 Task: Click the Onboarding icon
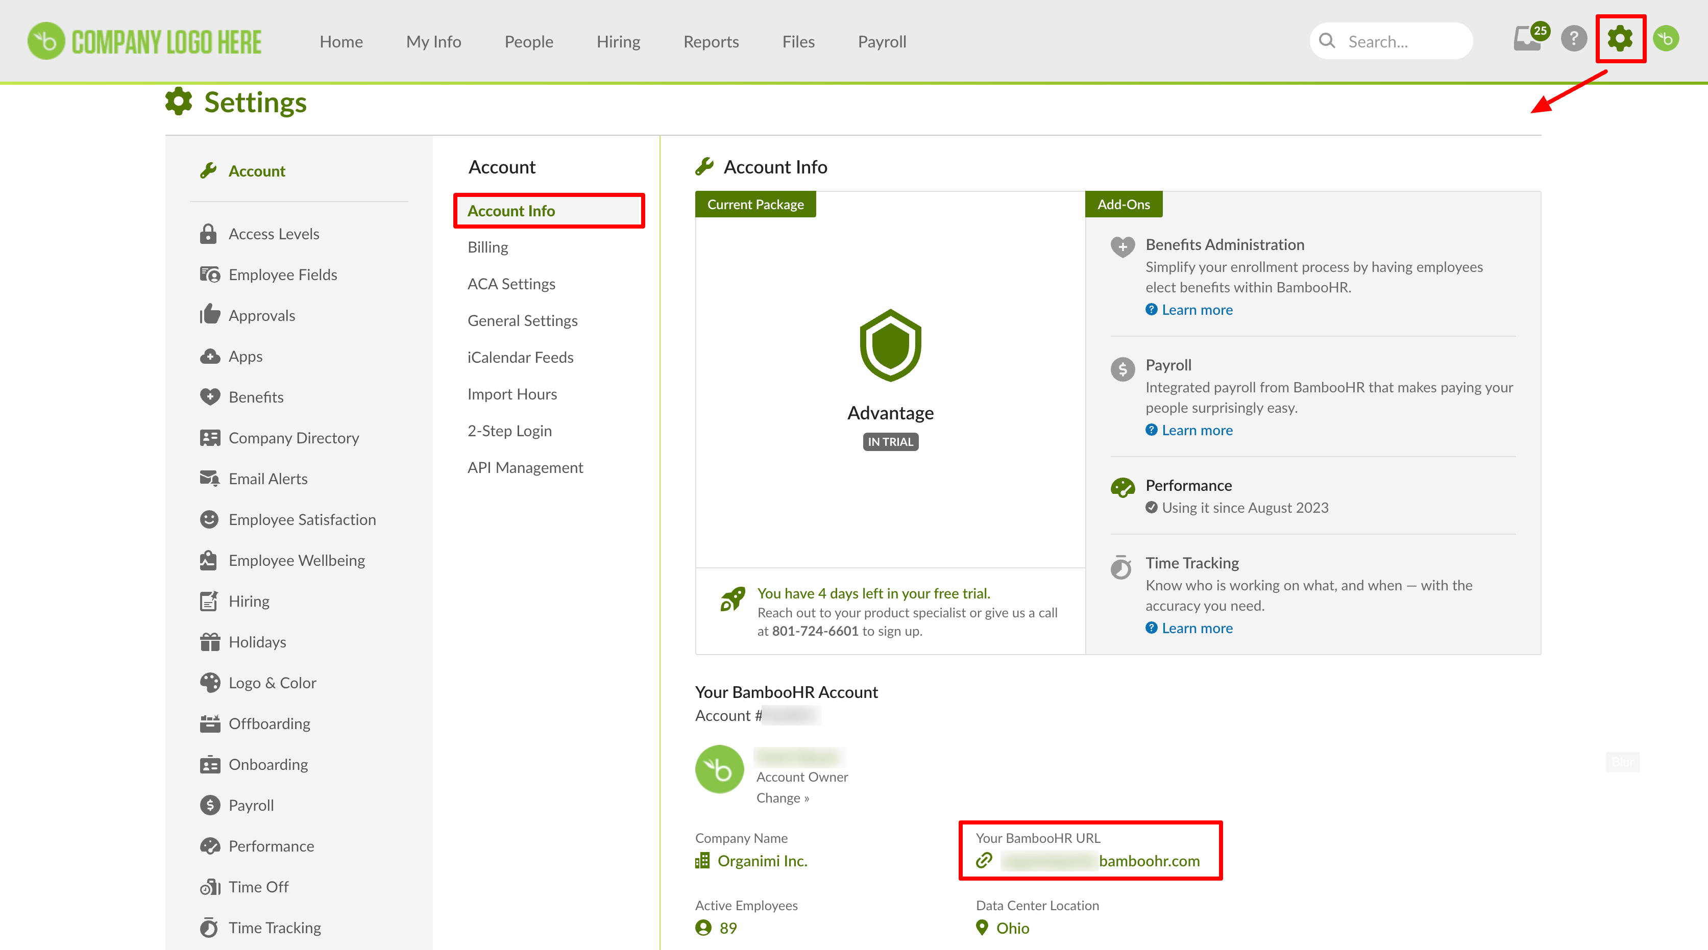pos(209,764)
